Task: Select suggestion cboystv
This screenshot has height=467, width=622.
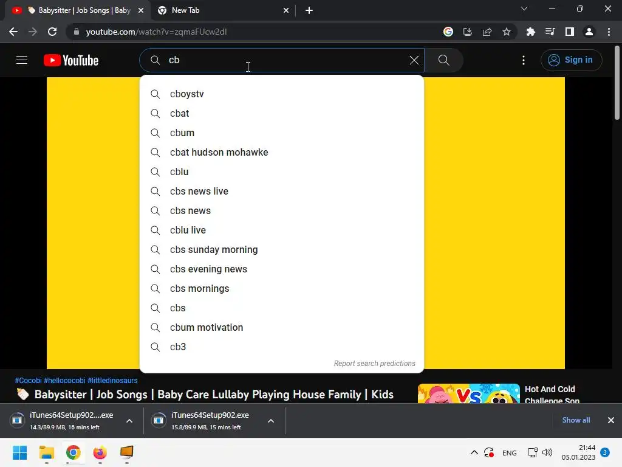Action: point(282,94)
